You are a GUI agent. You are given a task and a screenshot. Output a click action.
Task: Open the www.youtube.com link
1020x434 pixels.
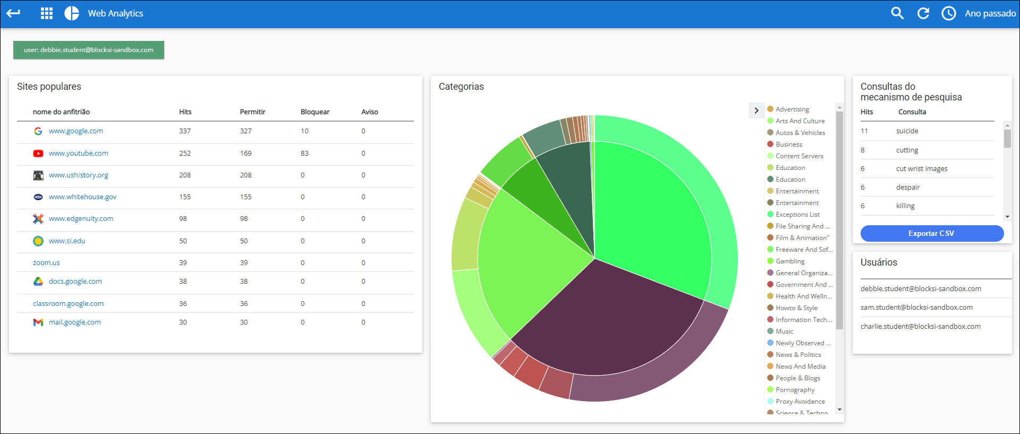(x=79, y=154)
